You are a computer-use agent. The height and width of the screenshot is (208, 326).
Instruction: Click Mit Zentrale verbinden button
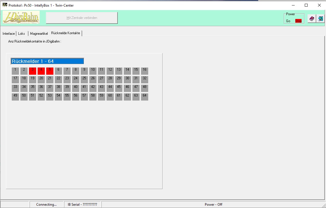tap(82, 18)
